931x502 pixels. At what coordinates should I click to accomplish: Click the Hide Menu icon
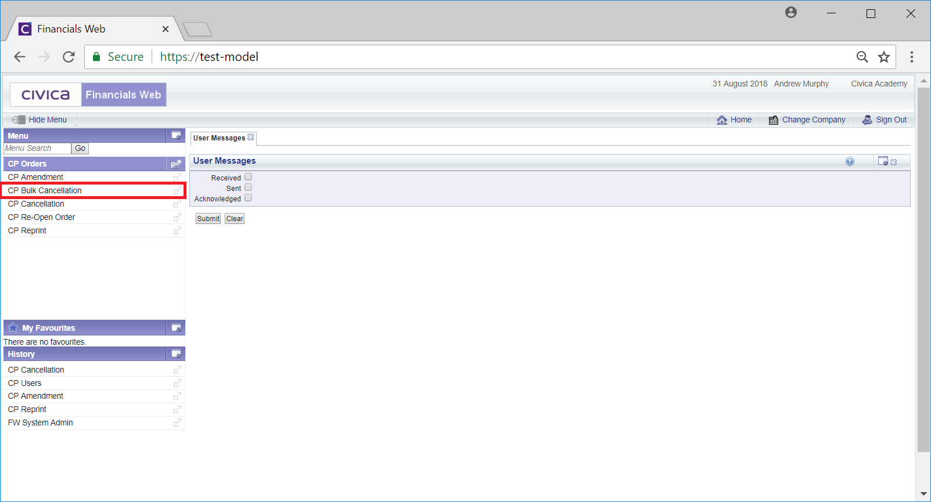19,120
